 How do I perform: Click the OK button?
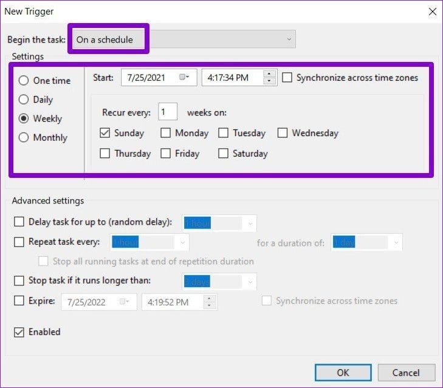coord(343,372)
